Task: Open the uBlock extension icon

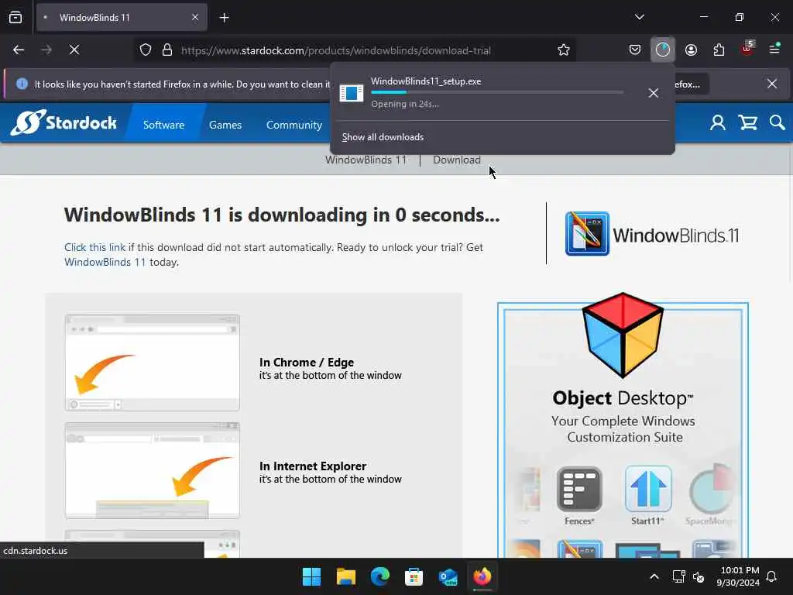Action: pyautogui.click(x=747, y=49)
